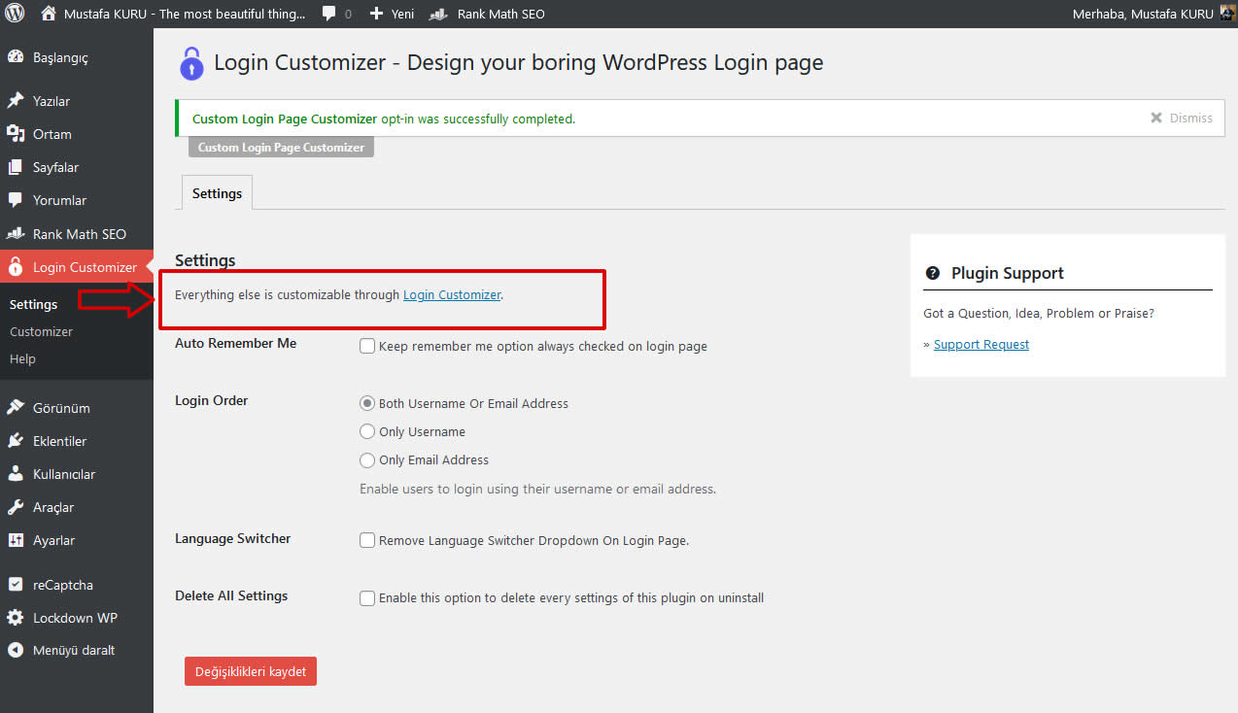Click Merhaba, Mustafa KURU account text
Image resolution: width=1238 pixels, height=713 pixels.
pyautogui.click(x=1143, y=14)
